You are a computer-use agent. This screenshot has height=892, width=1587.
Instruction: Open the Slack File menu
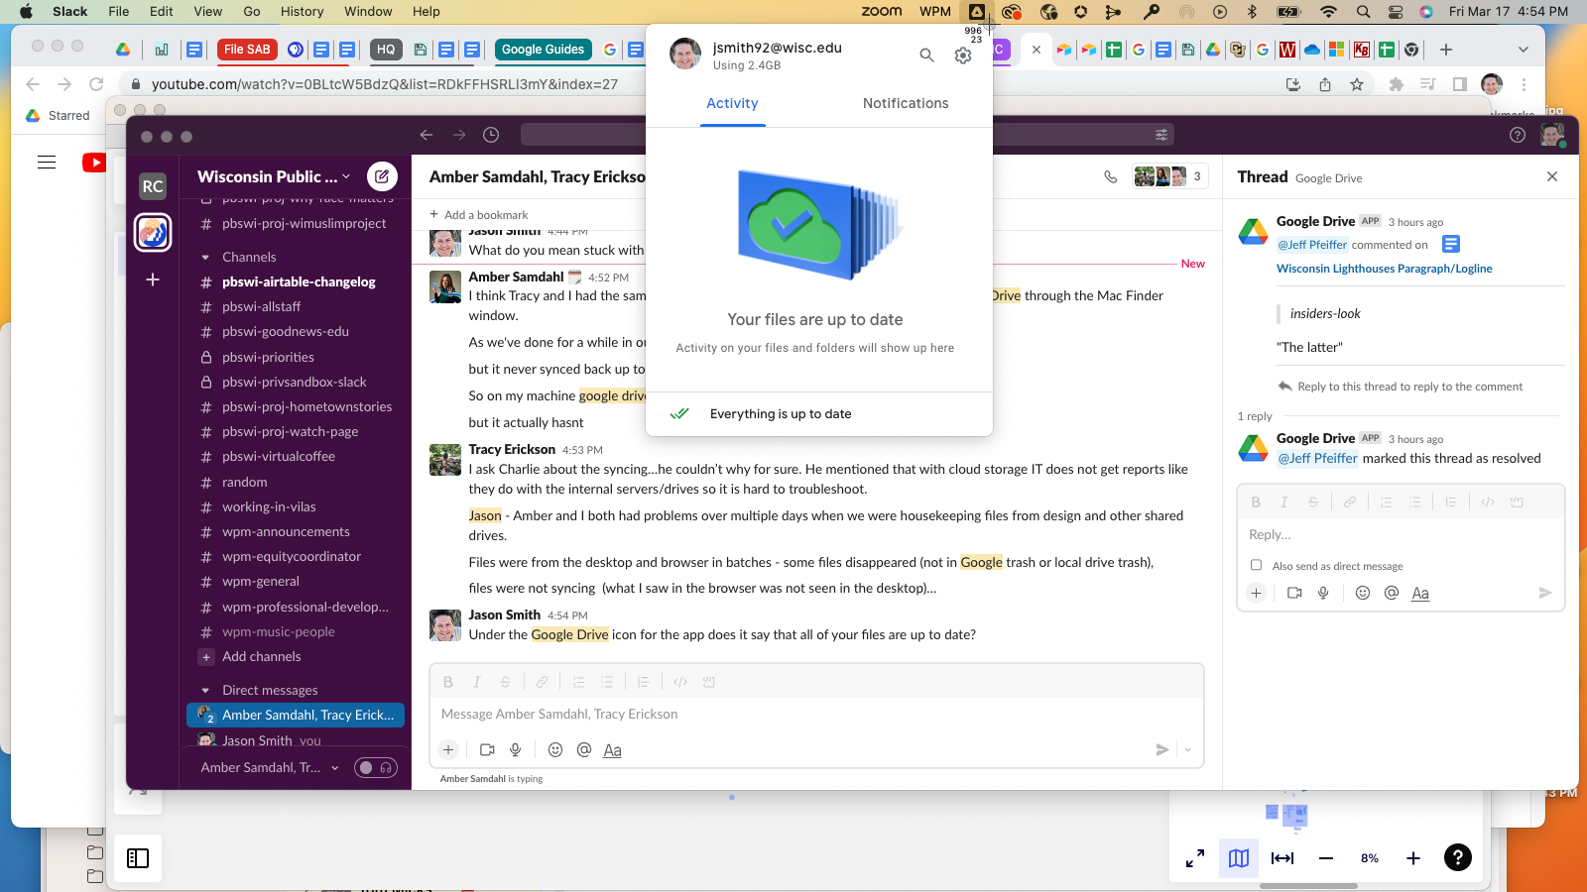pyautogui.click(x=118, y=12)
